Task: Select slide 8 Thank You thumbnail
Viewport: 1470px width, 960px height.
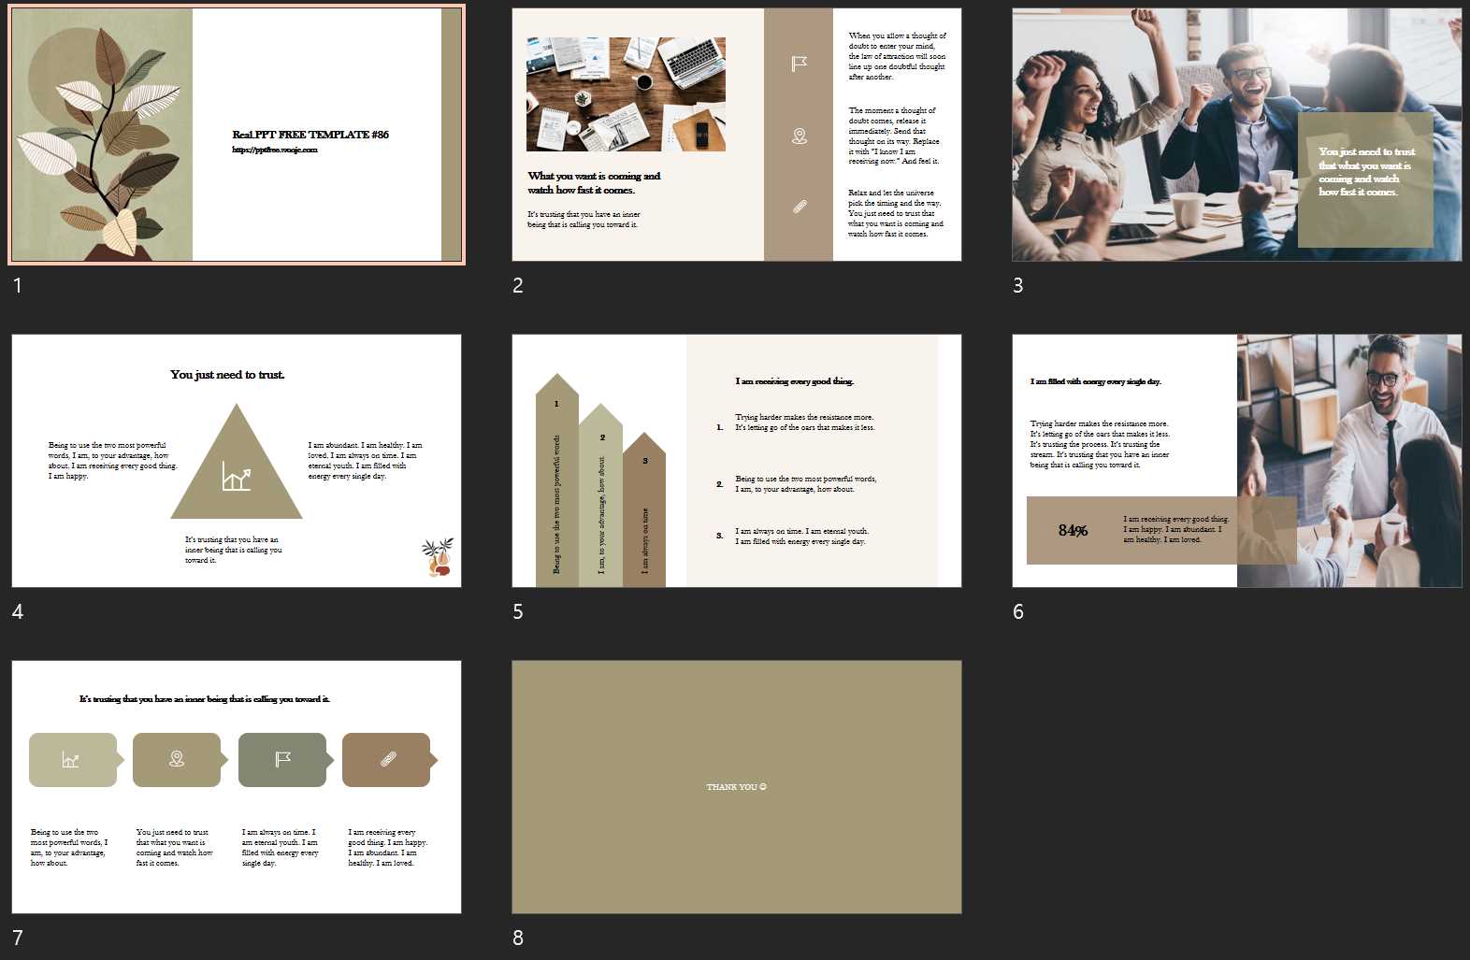Action: (x=737, y=787)
